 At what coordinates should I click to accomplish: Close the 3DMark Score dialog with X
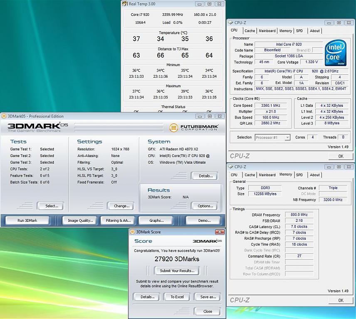pyautogui.click(x=220, y=232)
